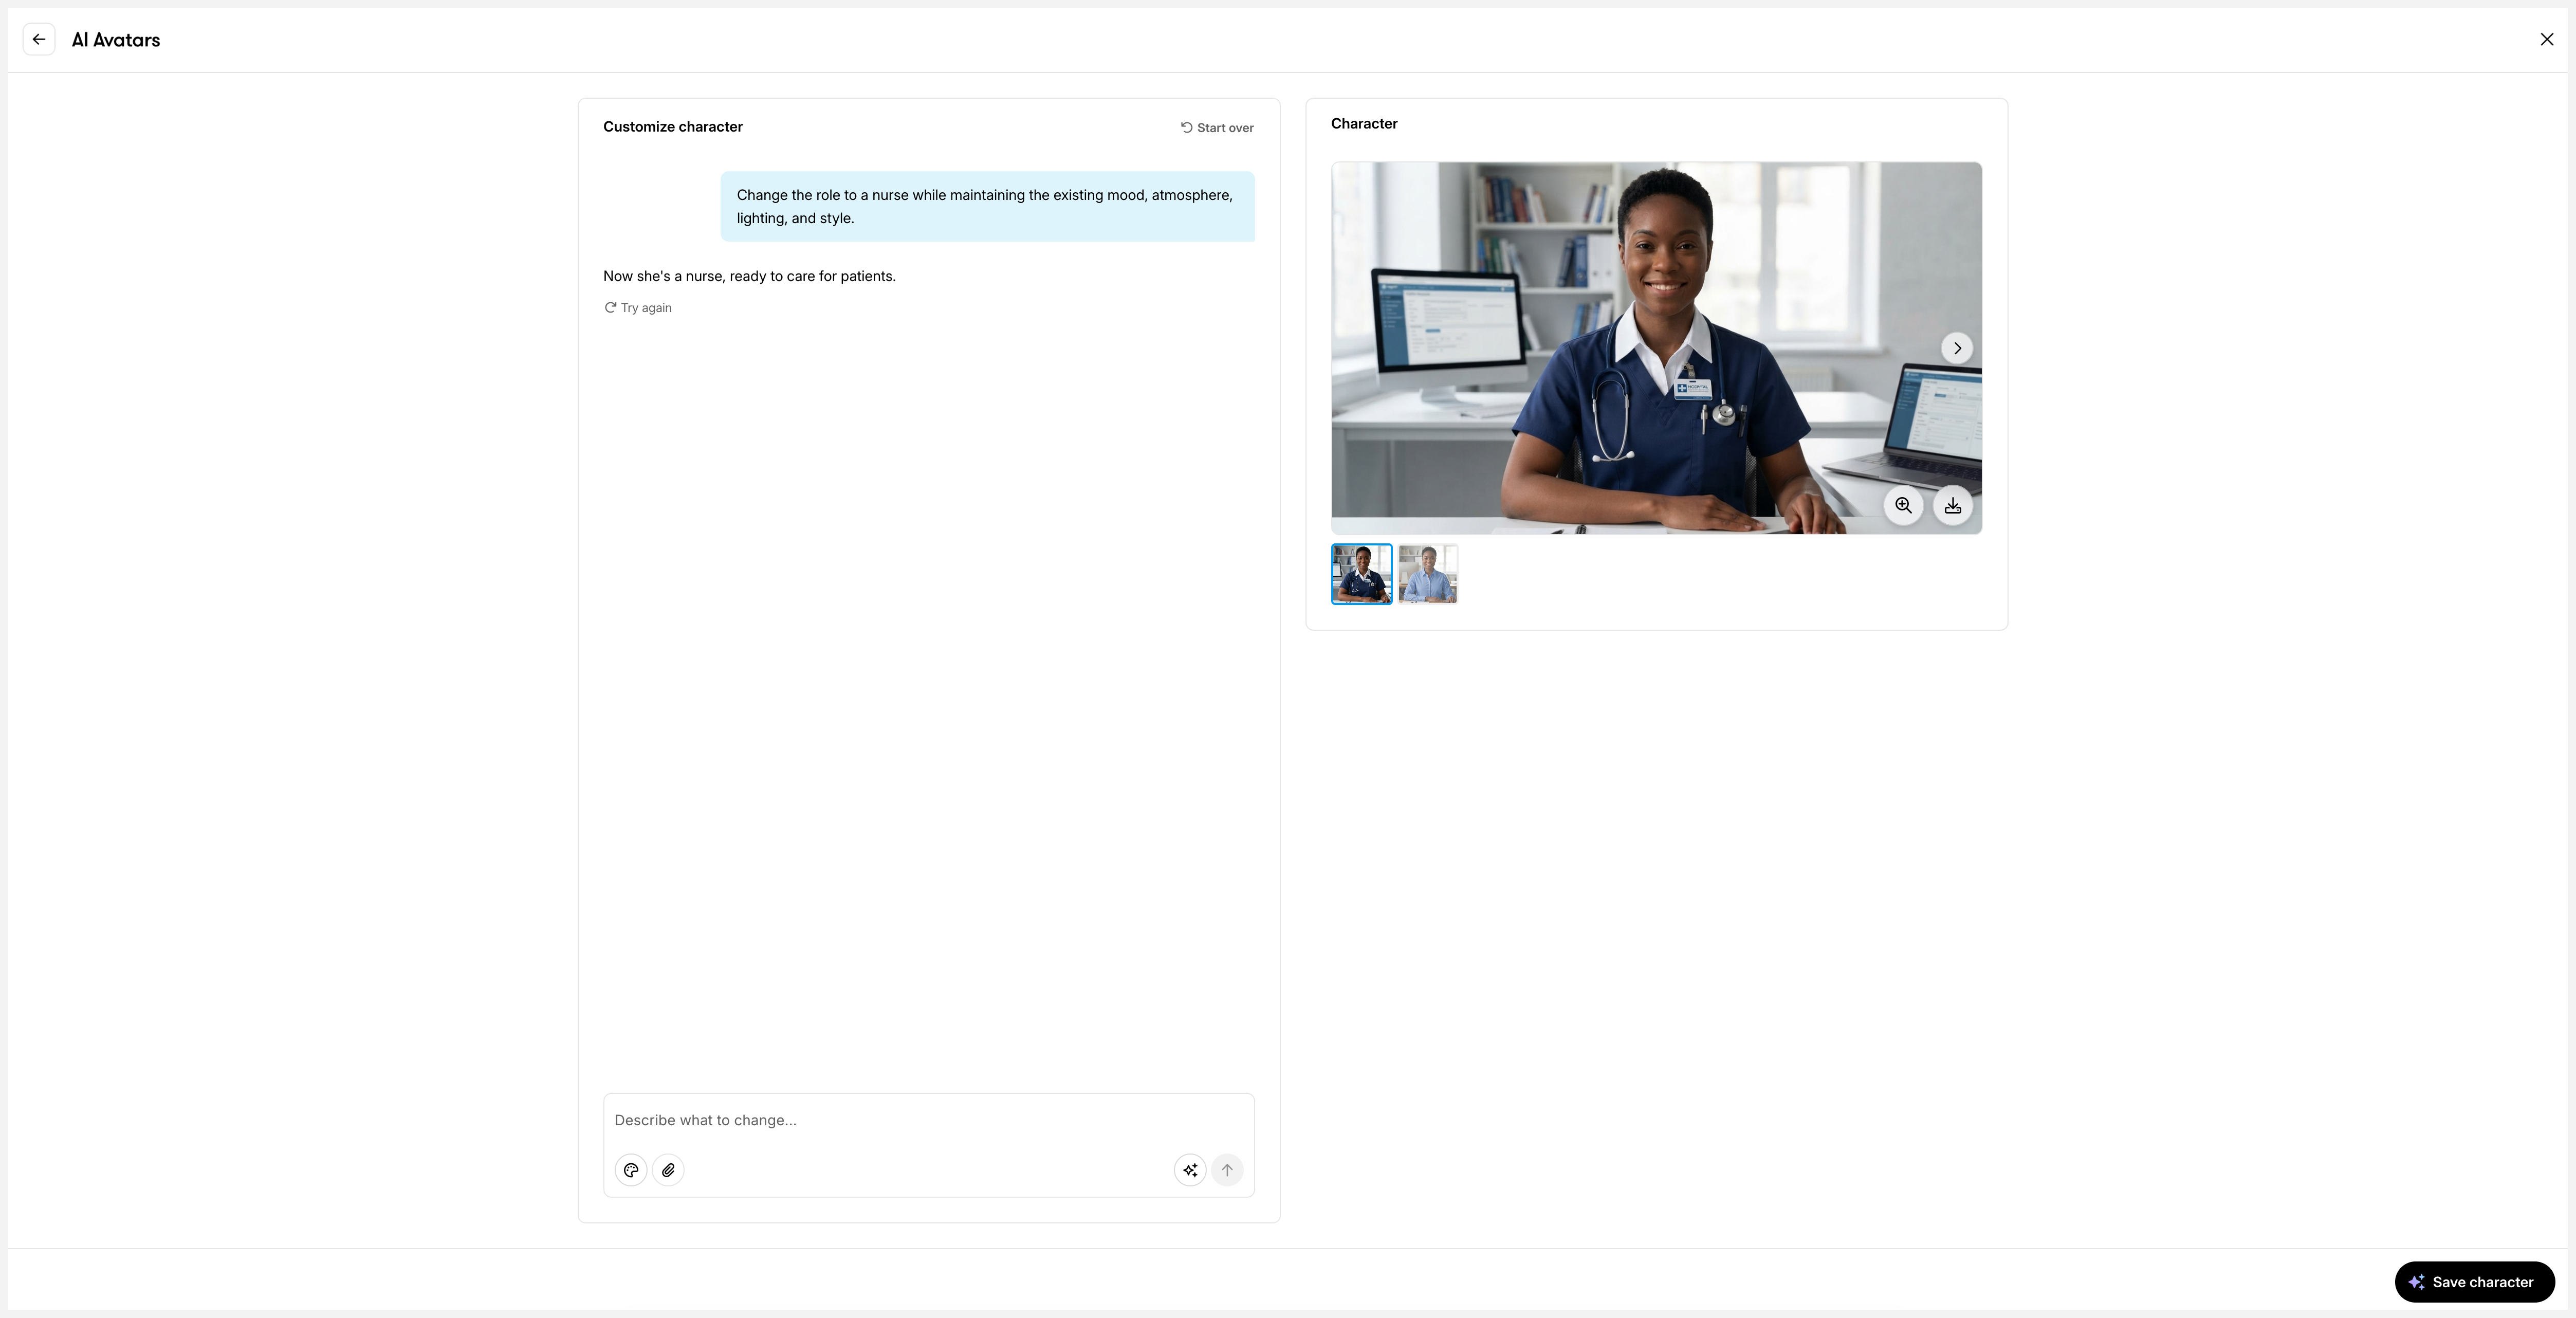2576x1318 pixels.
Task: Focus the Describe what to change field
Action: tap(928, 1120)
